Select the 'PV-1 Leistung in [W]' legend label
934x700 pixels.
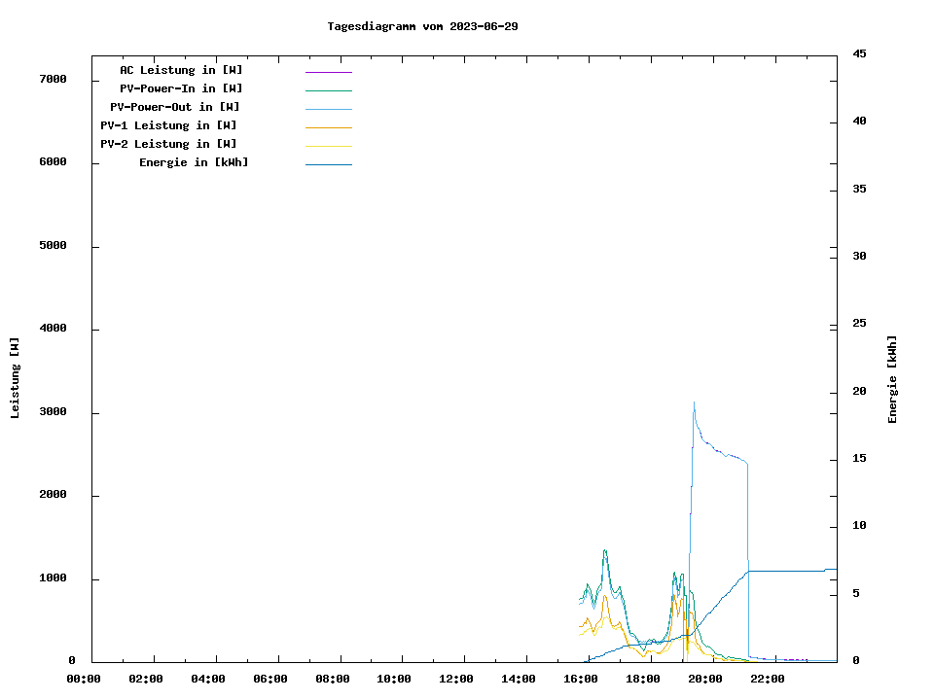click(168, 125)
